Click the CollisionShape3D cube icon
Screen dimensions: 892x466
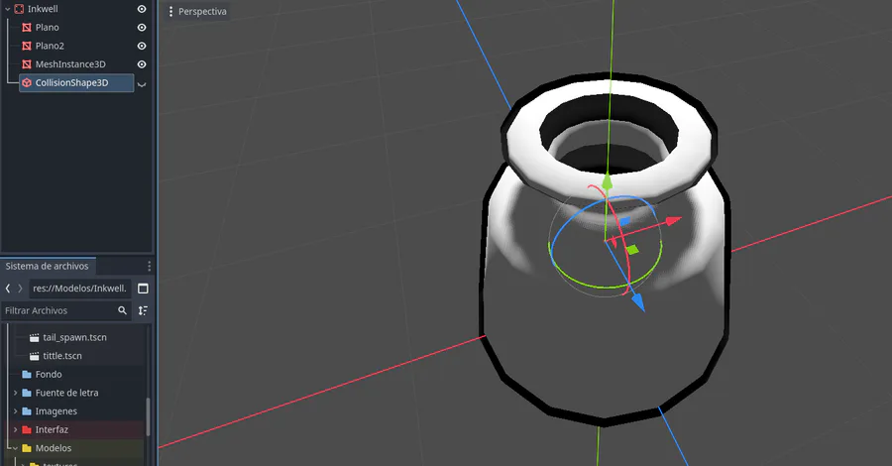coord(26,83)
